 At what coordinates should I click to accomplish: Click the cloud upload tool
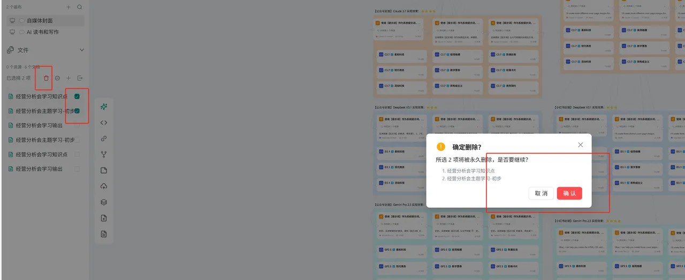[x=104, y=186]
